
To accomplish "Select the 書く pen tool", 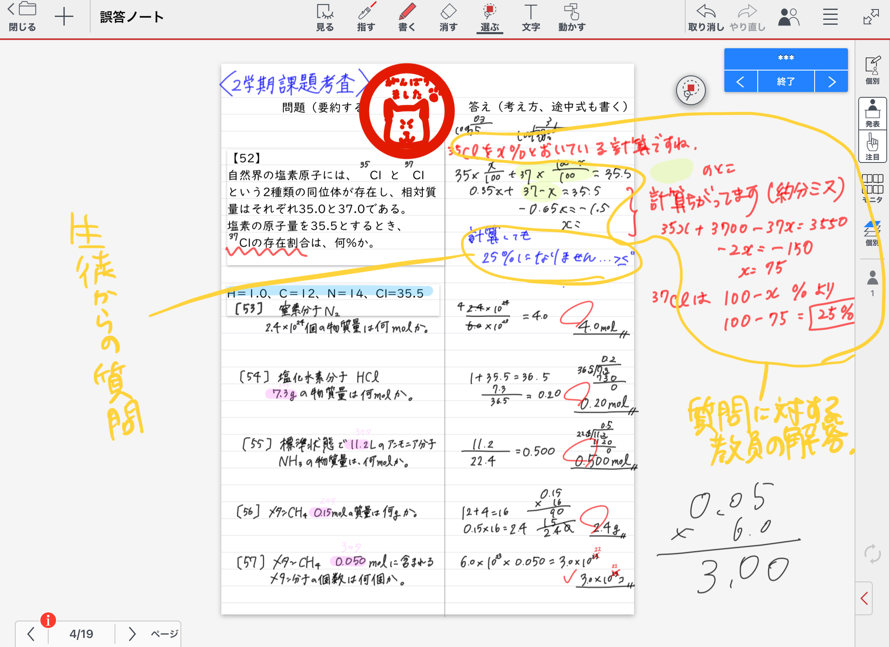I will click(407, 18).
